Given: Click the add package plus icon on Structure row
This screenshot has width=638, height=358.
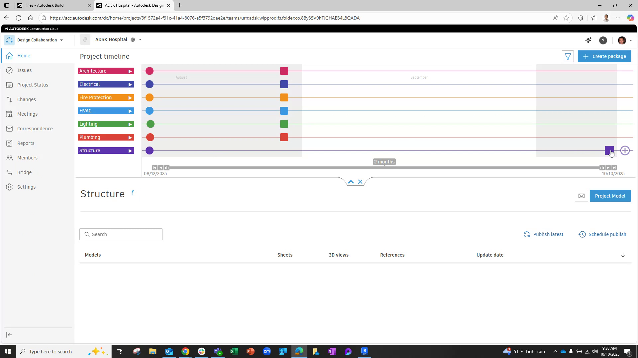Looking at the screenshot, I should [625, 150].
